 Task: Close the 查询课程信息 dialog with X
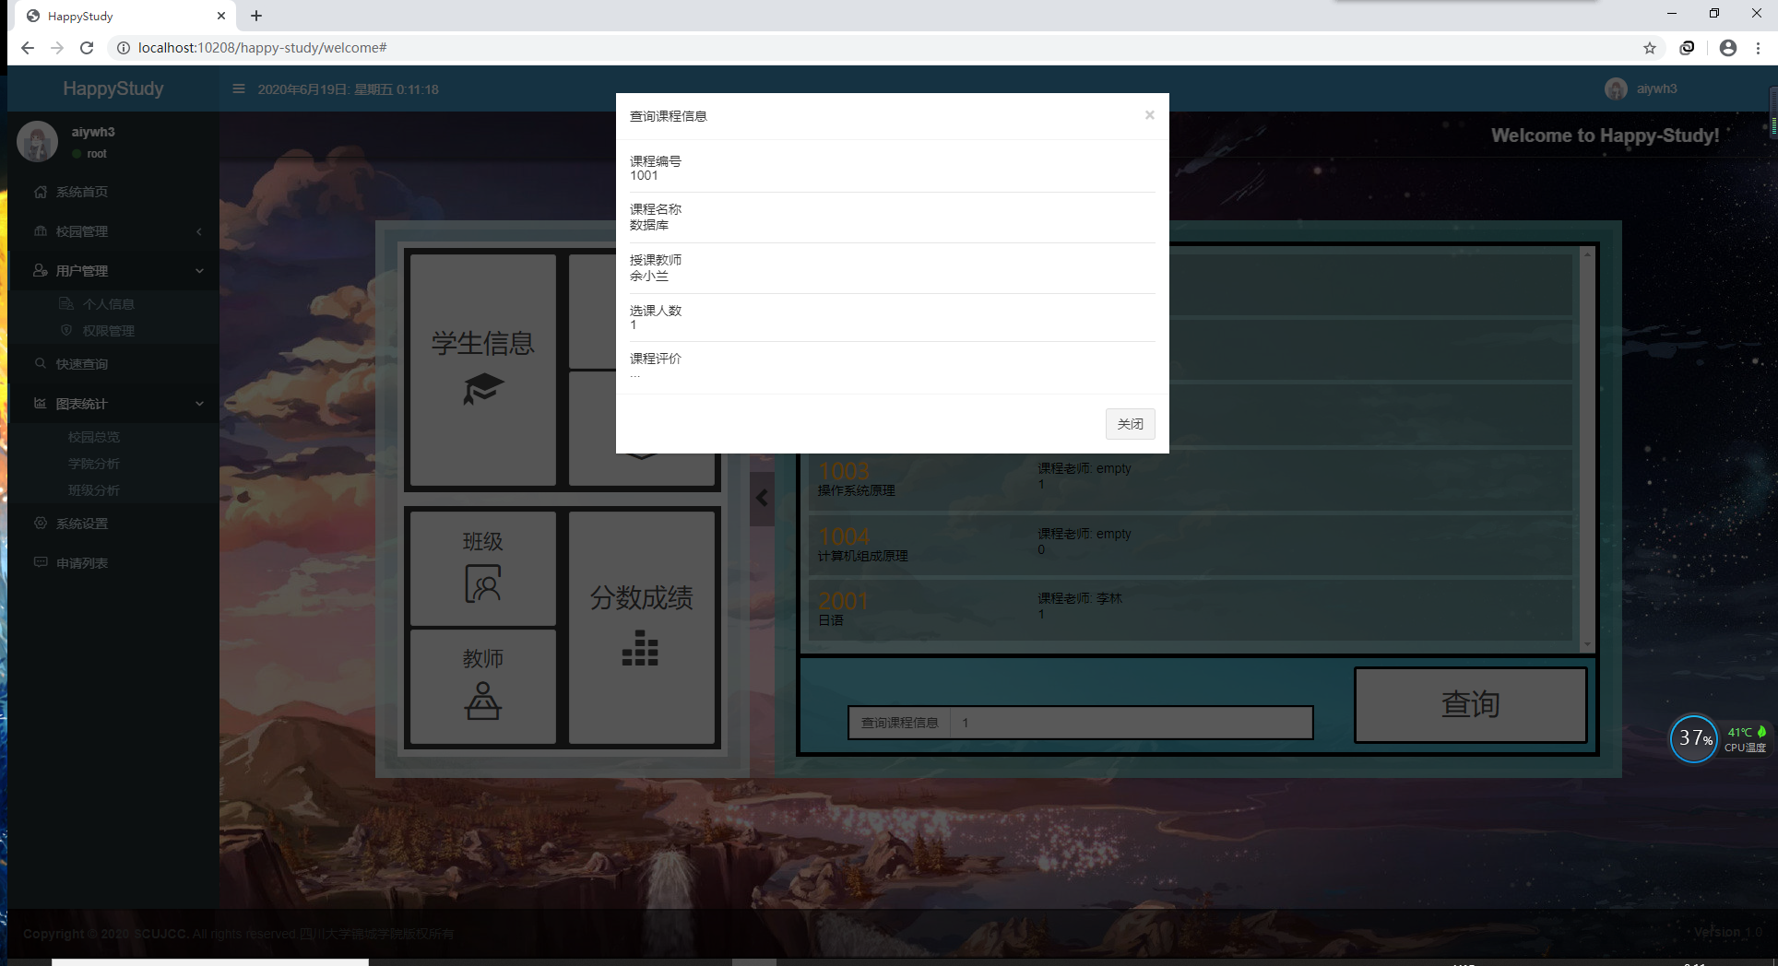click(x=1149, y=115)
